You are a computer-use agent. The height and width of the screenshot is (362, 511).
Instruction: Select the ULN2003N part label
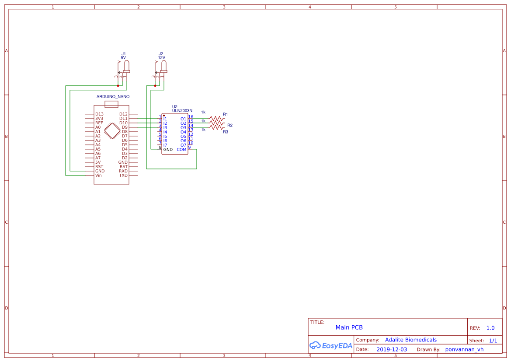182,111
